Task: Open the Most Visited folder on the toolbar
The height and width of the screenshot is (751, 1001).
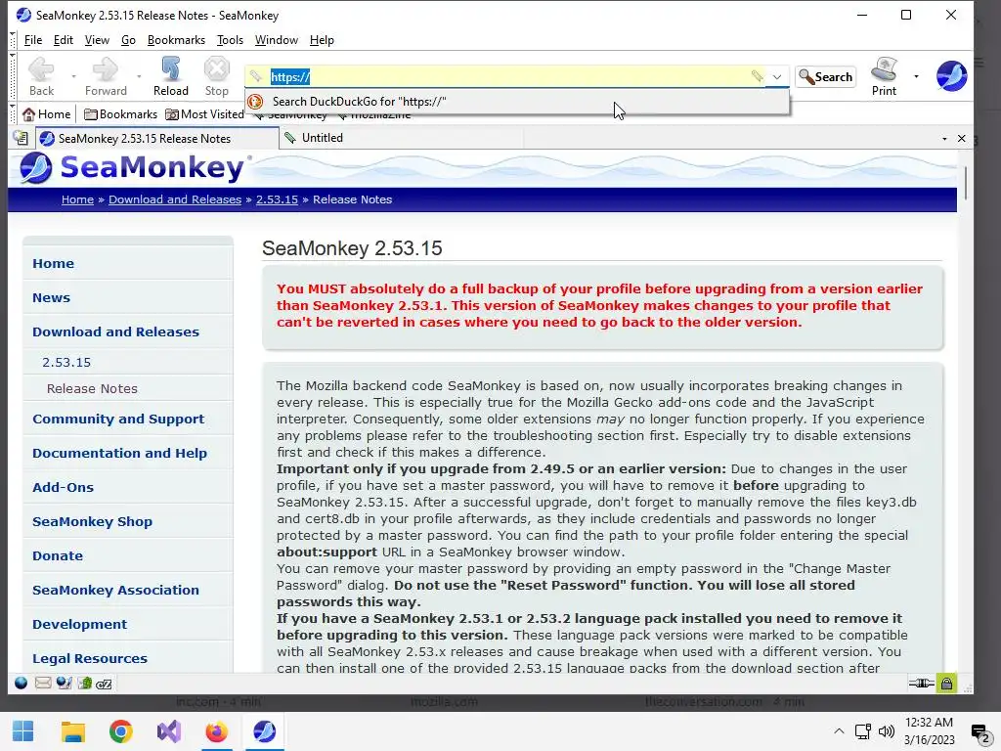Action: click(x=204, y=114)
